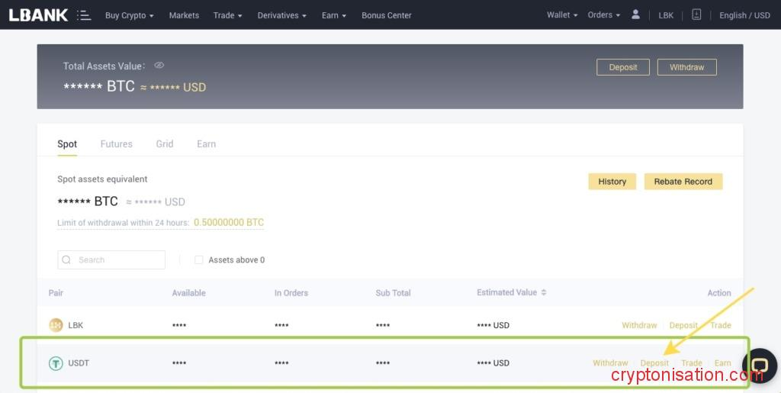This screenshot has width=781, height=393.
Task: Click the LBK coin icon
Action: pos(56,325)
